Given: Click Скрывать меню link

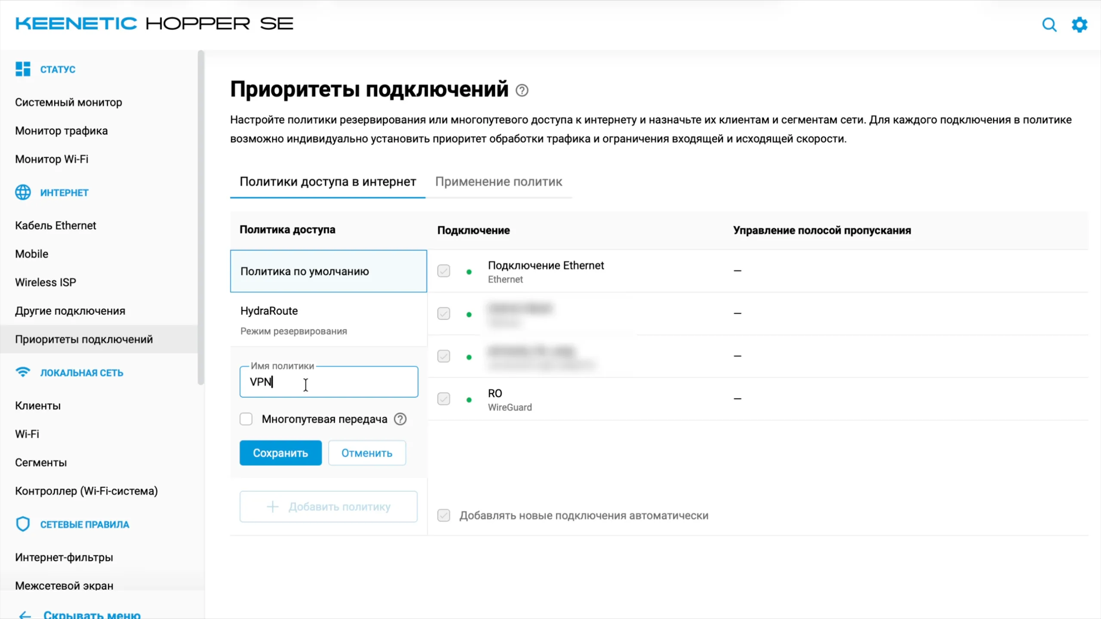Looking at the screenshot, I should tap(92, 615).
